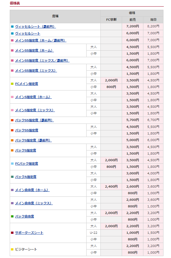Screen dimensions: 171x258
Task: Click 小中 label in ビジターシート row
Action: coord(94,253)
